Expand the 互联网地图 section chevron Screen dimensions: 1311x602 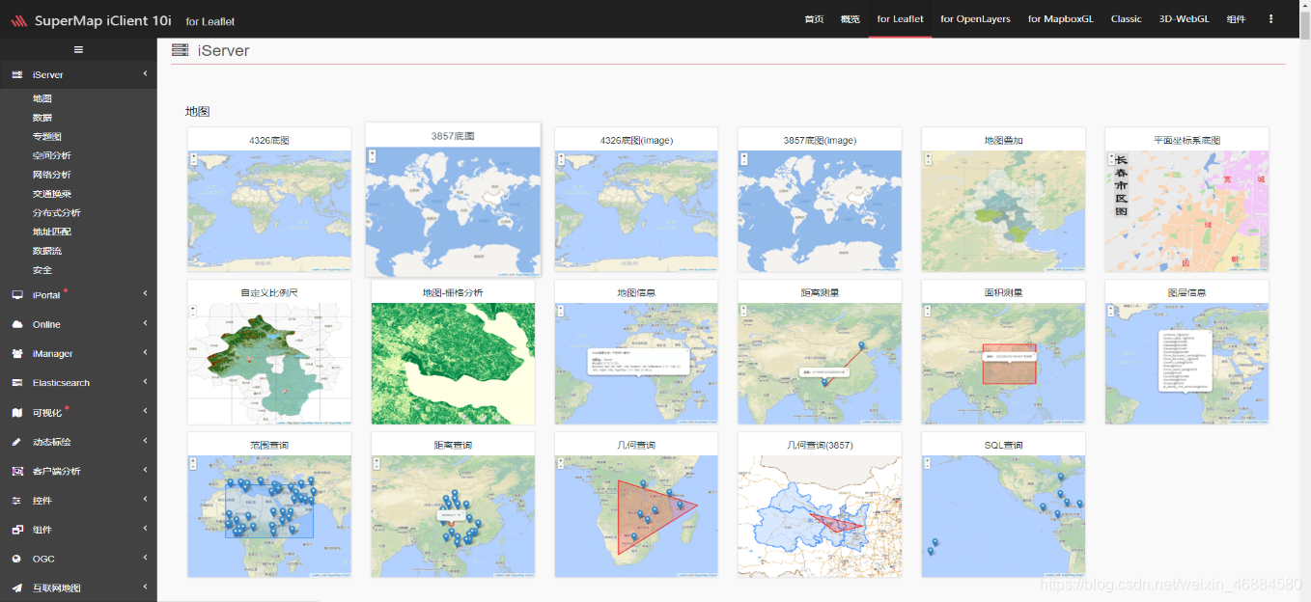pos(145,588)
